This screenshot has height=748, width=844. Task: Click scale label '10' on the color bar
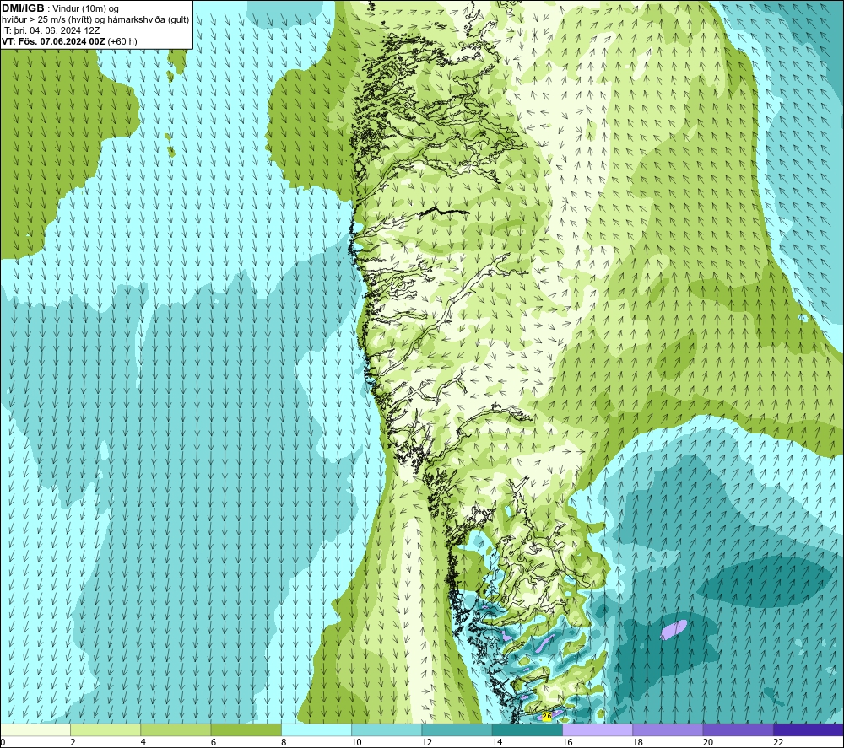coord(356,743)
